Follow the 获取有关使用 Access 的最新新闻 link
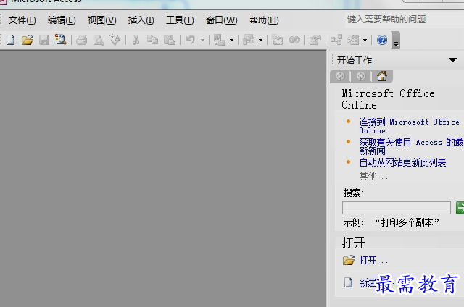This screenshot has width=464, height=307. 411,146
